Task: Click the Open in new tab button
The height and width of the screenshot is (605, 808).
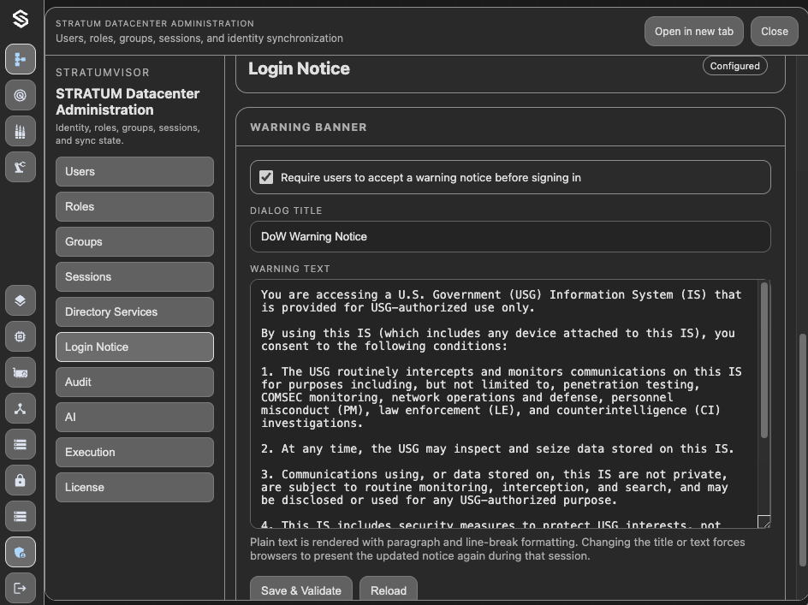Action: [693, 32]
